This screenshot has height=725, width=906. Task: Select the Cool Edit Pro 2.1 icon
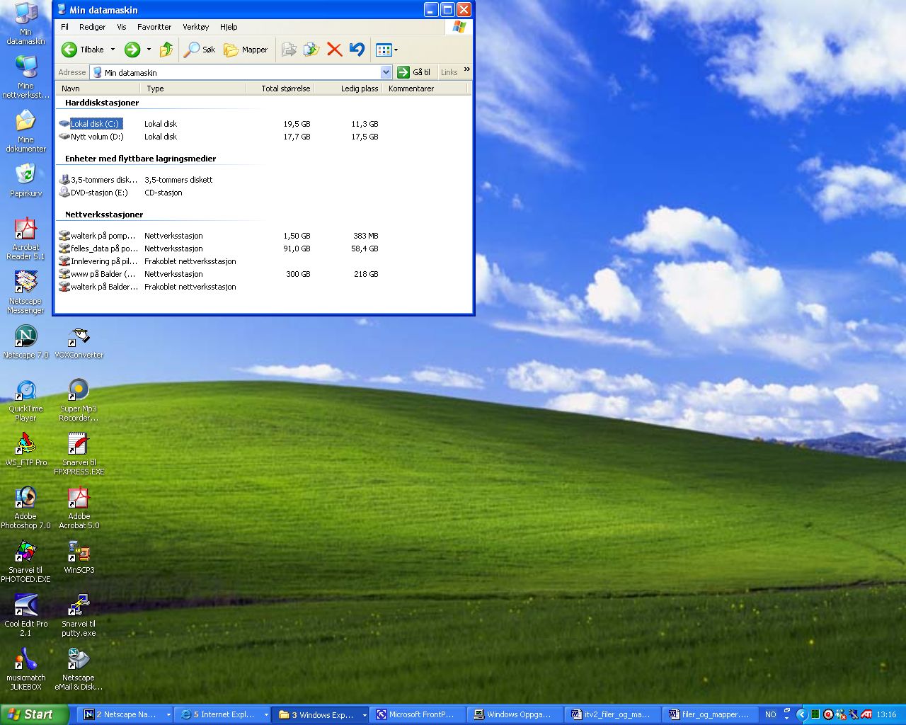[x=26, y=615]
